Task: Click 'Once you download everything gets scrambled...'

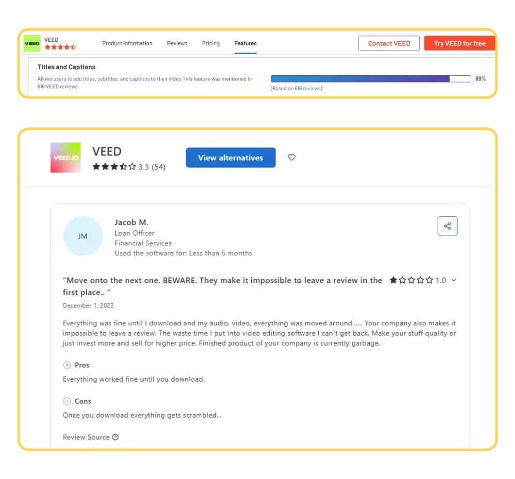Action: 142,415
